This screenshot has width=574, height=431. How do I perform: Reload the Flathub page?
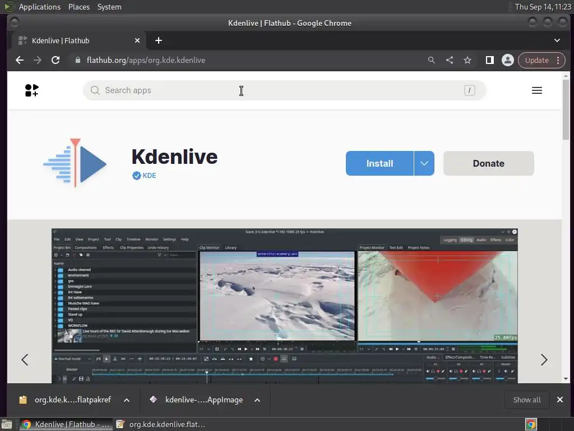click(x=55, y=60)
